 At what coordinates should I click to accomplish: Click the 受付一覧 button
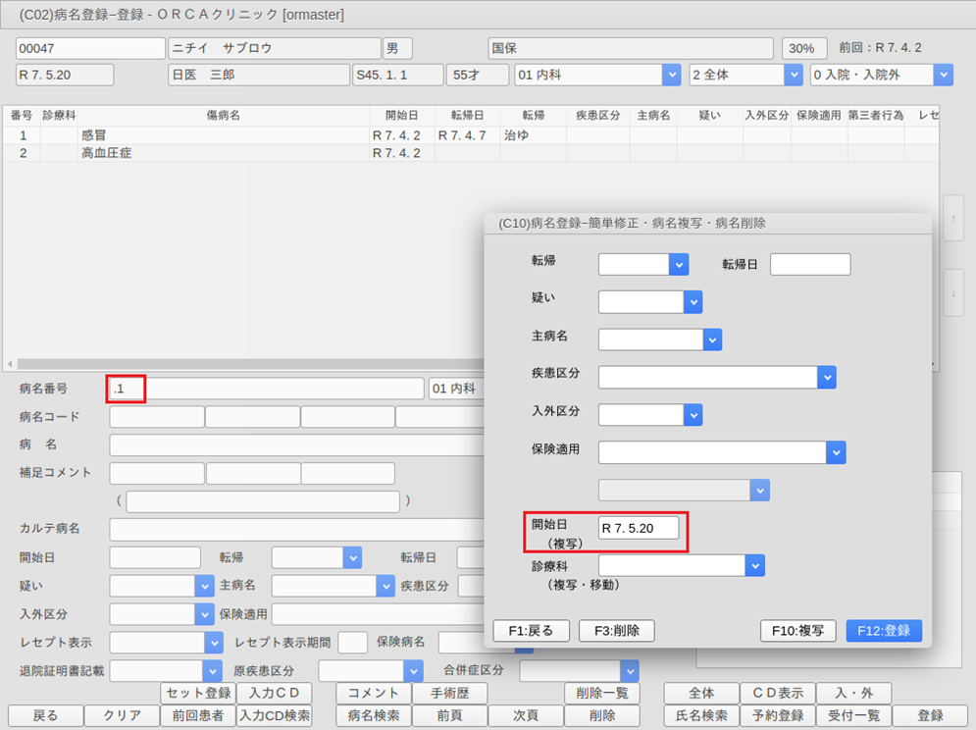click(x=850, y=715)
